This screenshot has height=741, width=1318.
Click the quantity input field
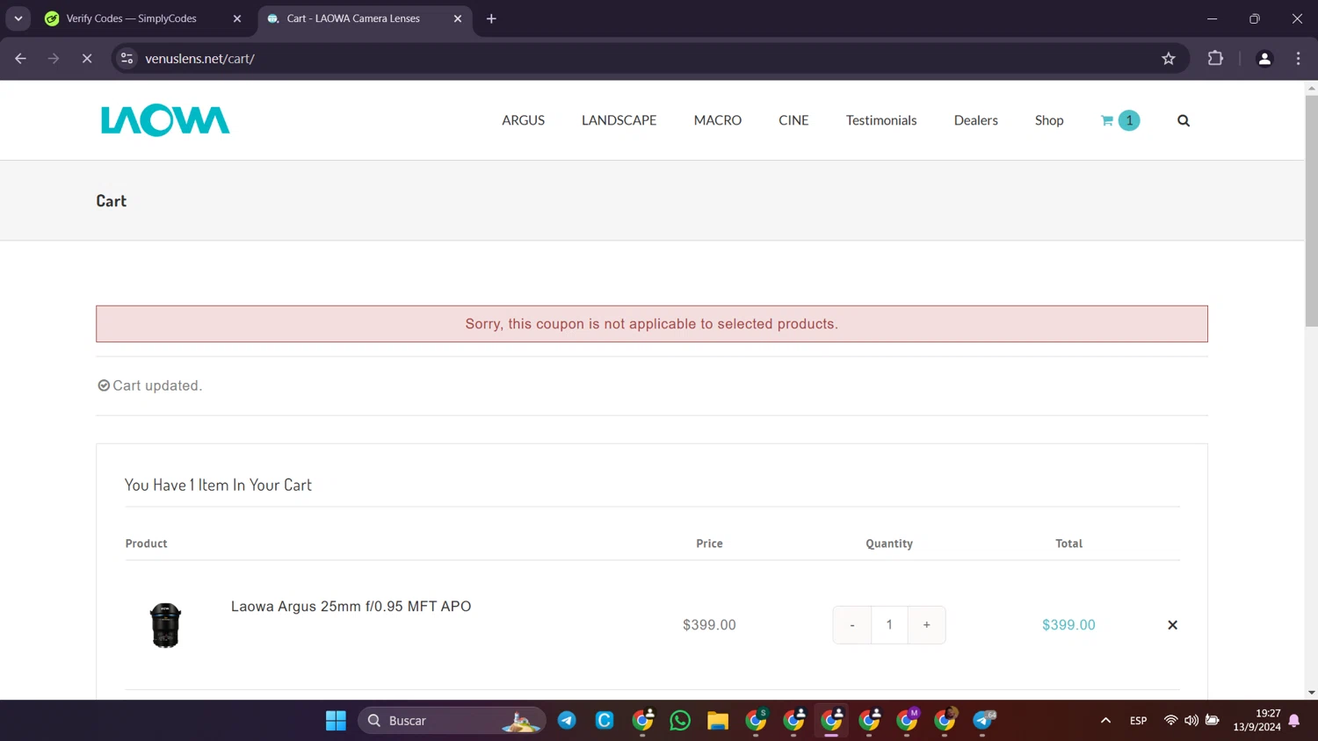click(x=889, y=625)
